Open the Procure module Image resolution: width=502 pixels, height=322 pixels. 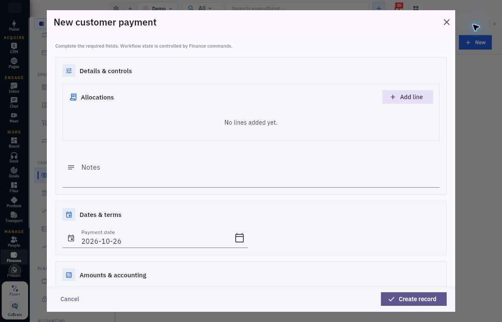tap(14, 271)
